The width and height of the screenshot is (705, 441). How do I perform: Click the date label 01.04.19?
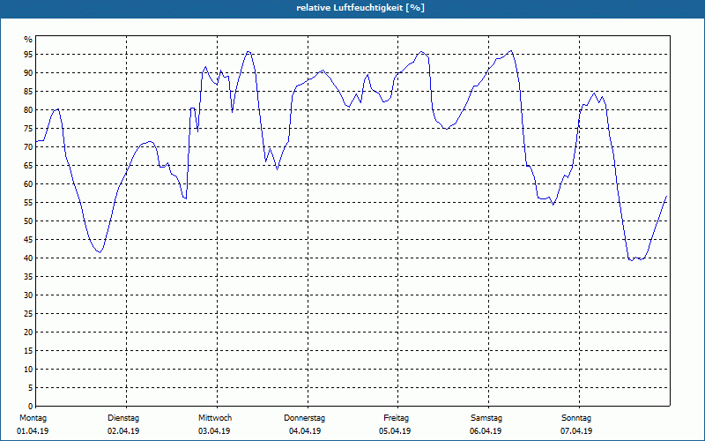[x=33, y=431]
